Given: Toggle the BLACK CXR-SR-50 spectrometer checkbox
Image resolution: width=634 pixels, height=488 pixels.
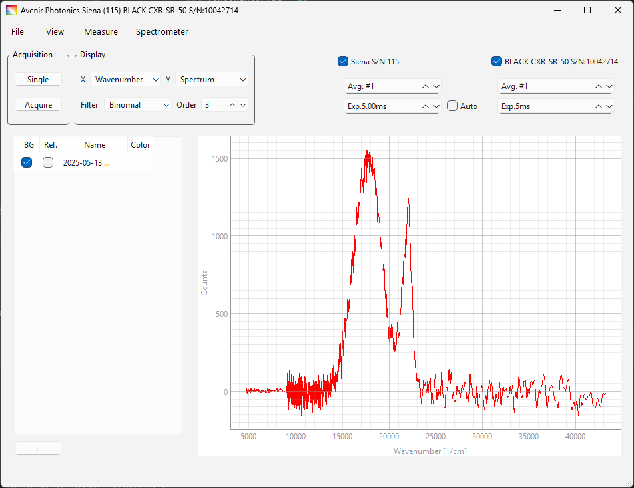Looking at the screenshot, I should point(496,62).
